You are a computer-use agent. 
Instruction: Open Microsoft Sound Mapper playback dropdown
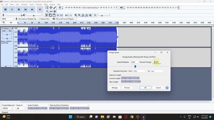click(66, 19)
